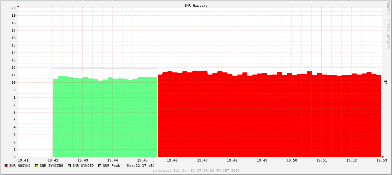Select the SNR-SYNCING legend label

[x=51, y=166]
